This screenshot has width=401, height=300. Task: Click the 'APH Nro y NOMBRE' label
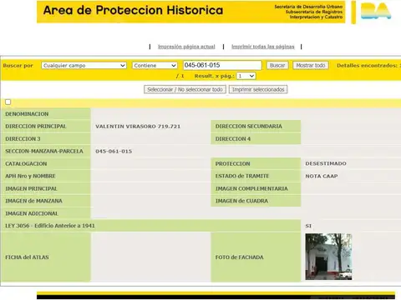[x=30, y=176]
